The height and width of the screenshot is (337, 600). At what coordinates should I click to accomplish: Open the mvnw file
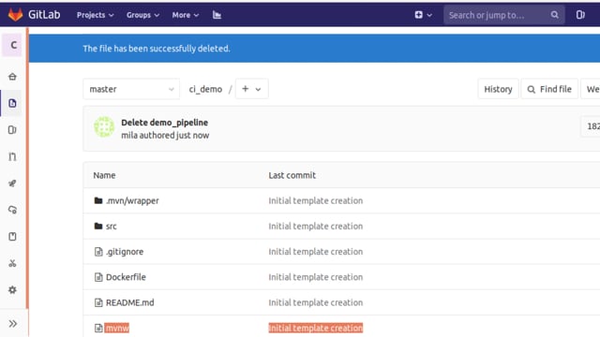[x=117, y=328]
